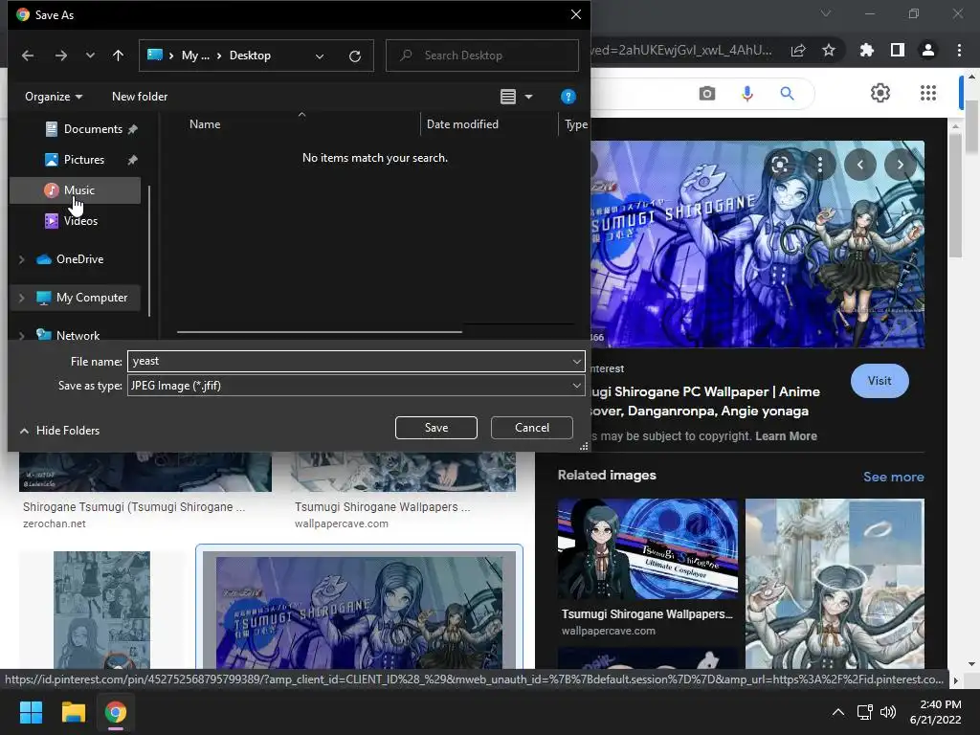Open address bar previous locations dropdown
The width and height of the screenshot is (980, 735).
click(320, 56)
